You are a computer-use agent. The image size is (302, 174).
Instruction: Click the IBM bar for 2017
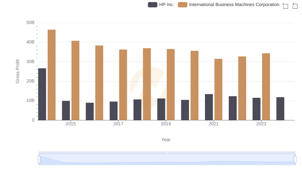point(123,85)
